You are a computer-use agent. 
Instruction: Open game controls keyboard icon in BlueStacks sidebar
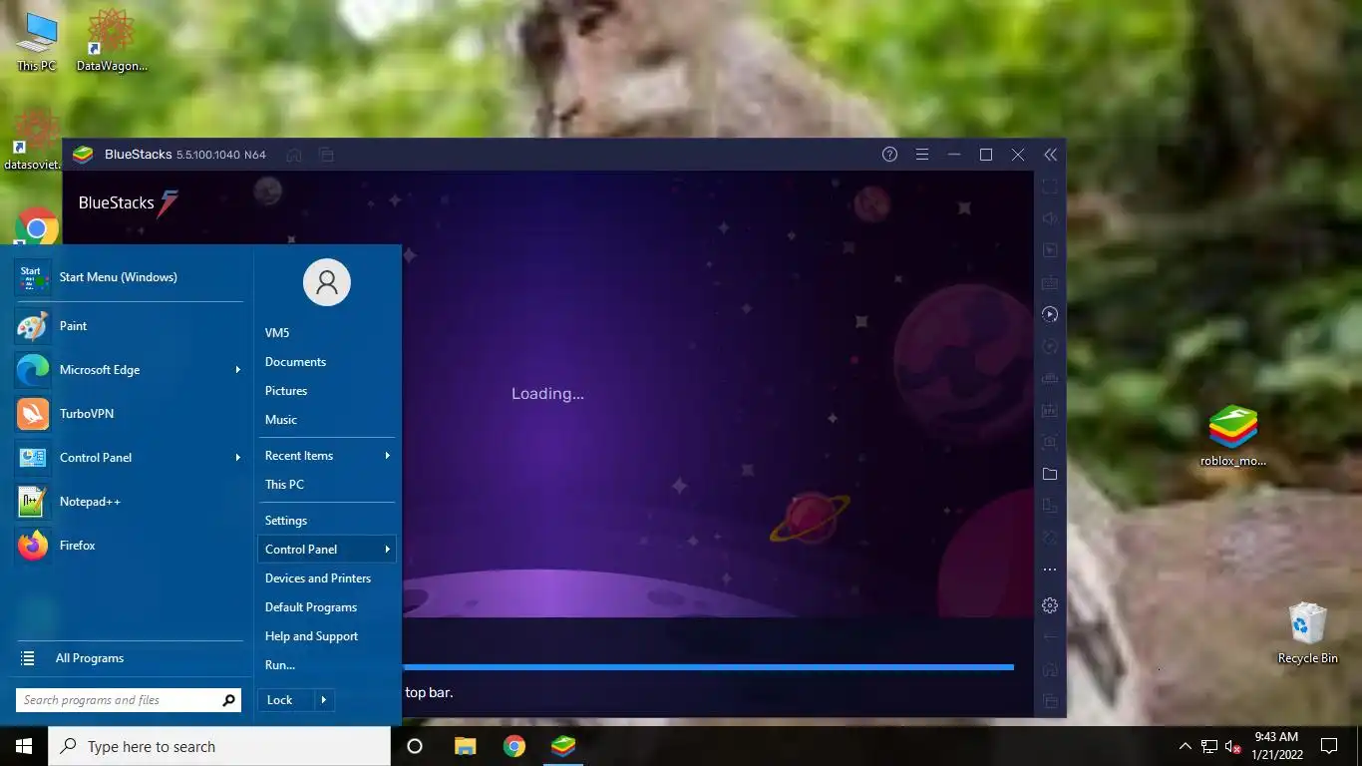1050,282
